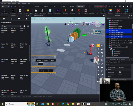The width and height of the screenshot is (133, 106).
Task: Switch to the Avatar ribbon tab
Action: coord(45,6)
